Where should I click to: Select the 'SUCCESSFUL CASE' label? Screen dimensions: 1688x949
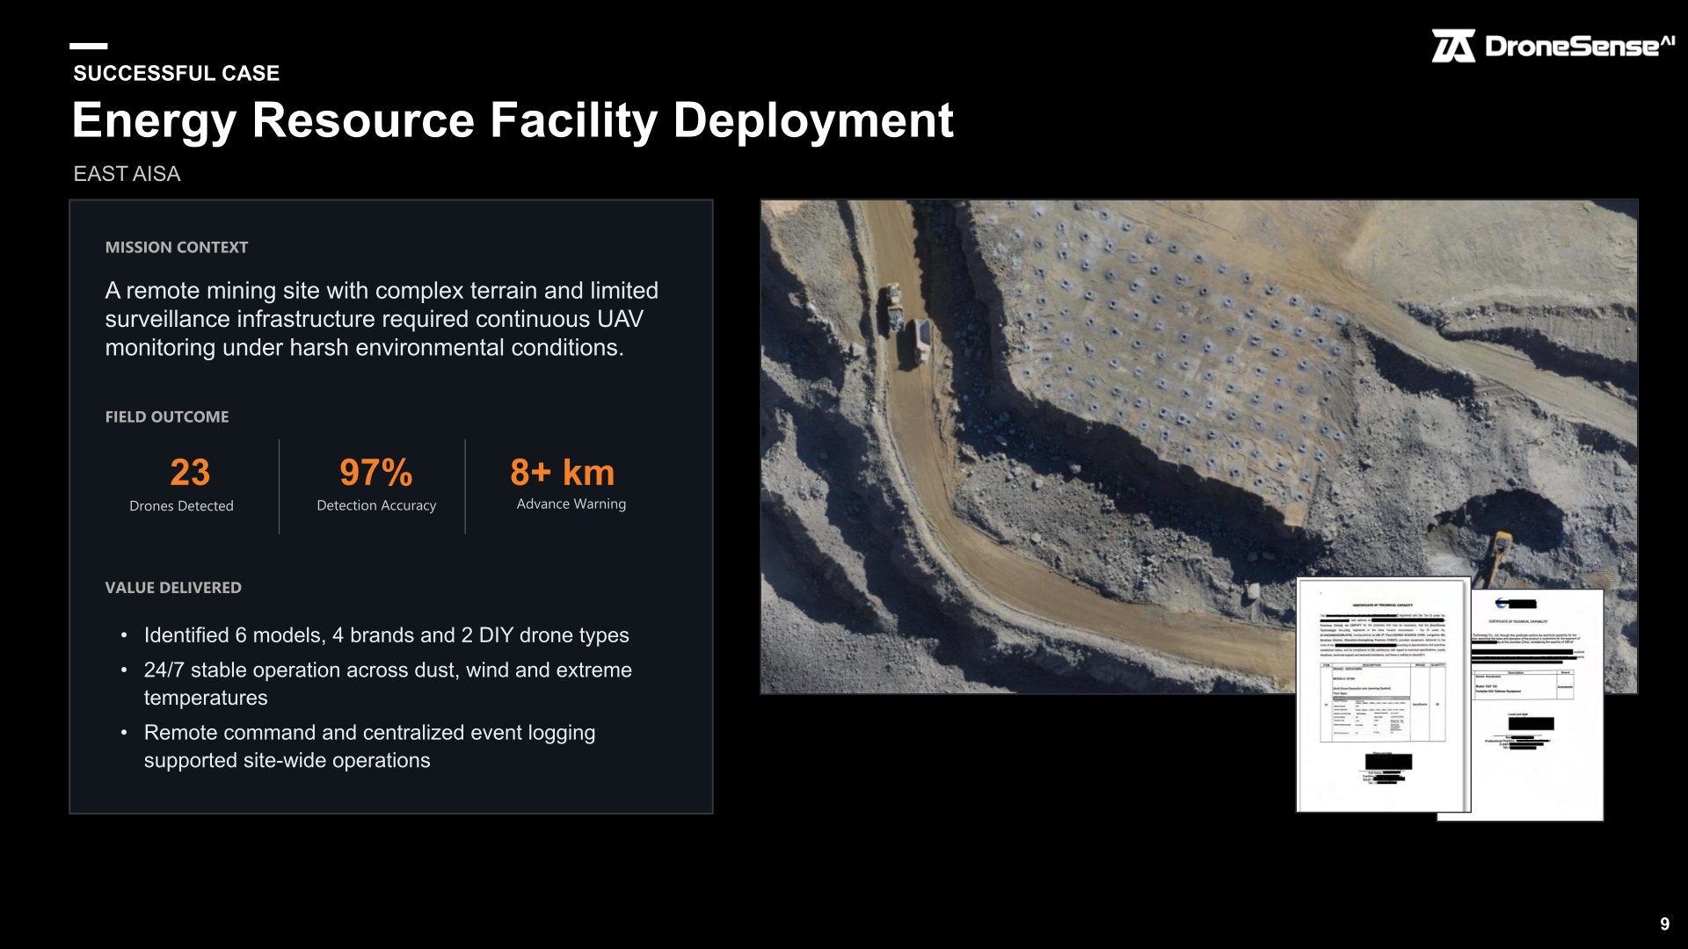(177, 73)
